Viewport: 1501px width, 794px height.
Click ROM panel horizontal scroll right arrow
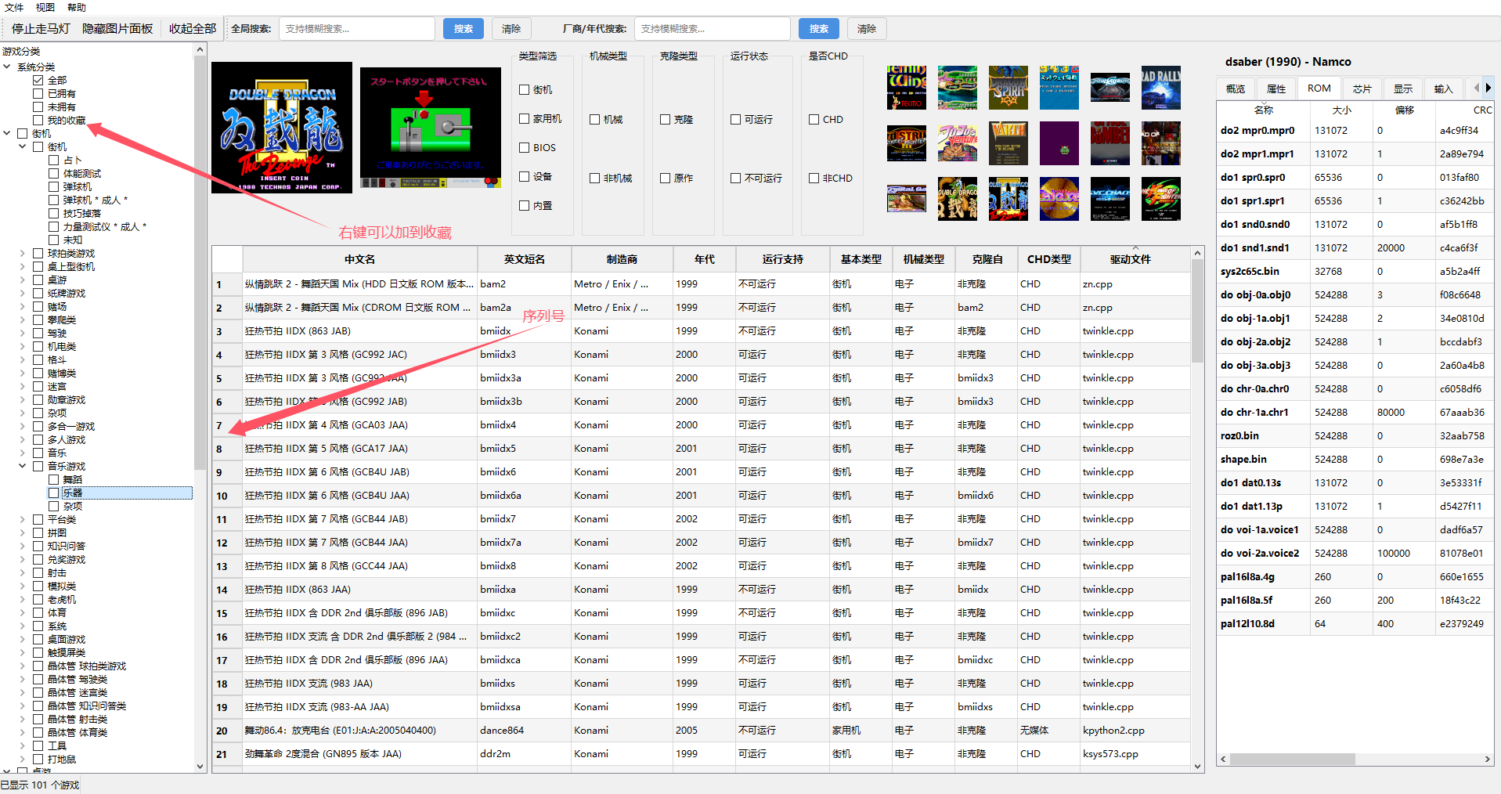1487,760
